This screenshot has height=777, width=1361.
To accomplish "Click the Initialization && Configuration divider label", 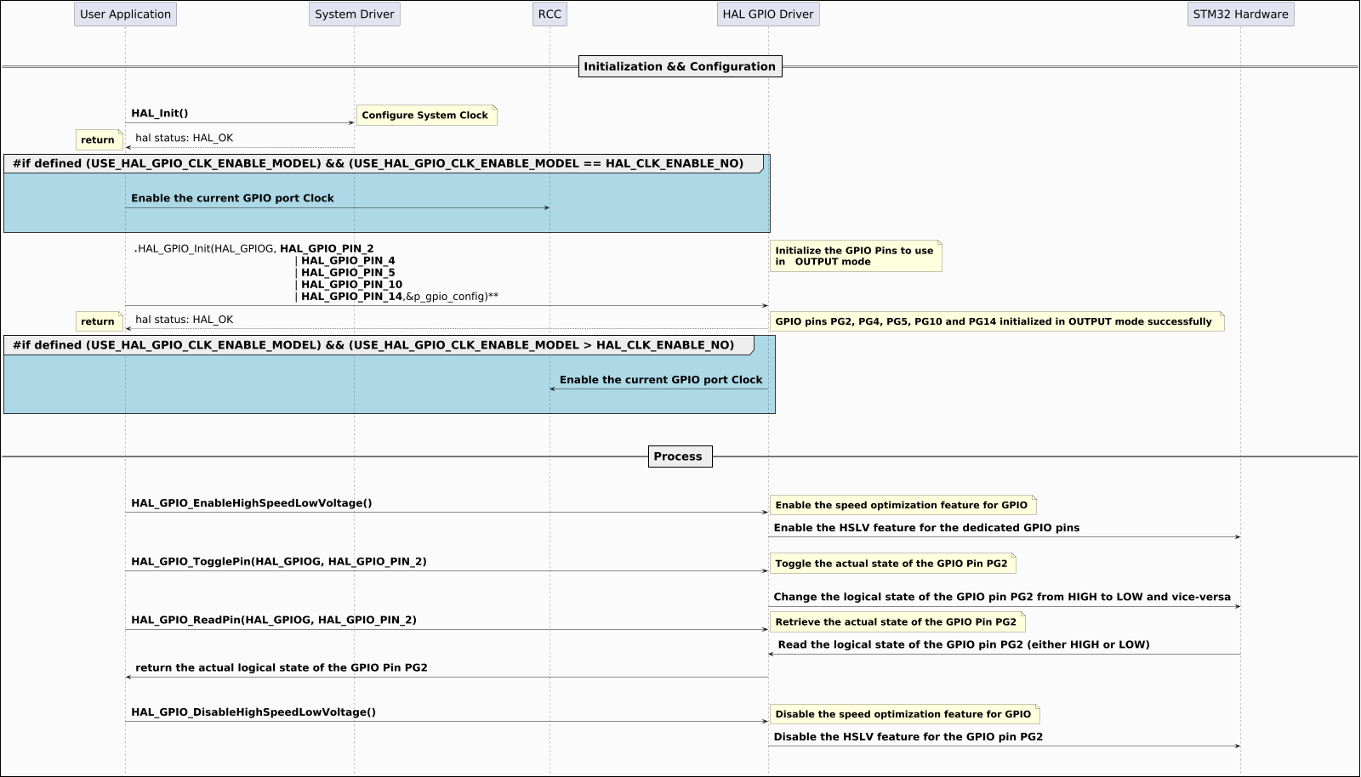I will point(680,66).
